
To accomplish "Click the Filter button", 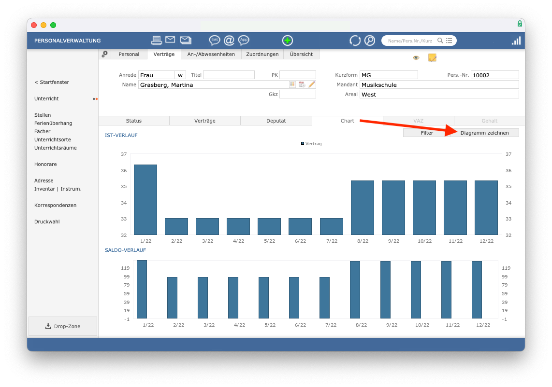I will tap(427, 133).
